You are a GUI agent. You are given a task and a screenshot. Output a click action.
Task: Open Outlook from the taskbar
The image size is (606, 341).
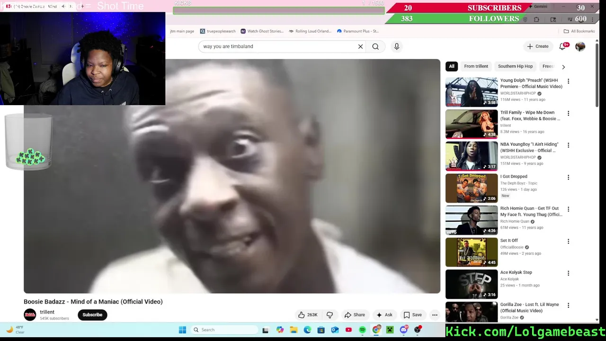[335, 330]
